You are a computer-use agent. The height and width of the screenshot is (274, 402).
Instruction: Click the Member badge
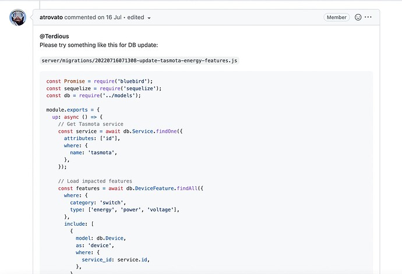click(336, 17)
